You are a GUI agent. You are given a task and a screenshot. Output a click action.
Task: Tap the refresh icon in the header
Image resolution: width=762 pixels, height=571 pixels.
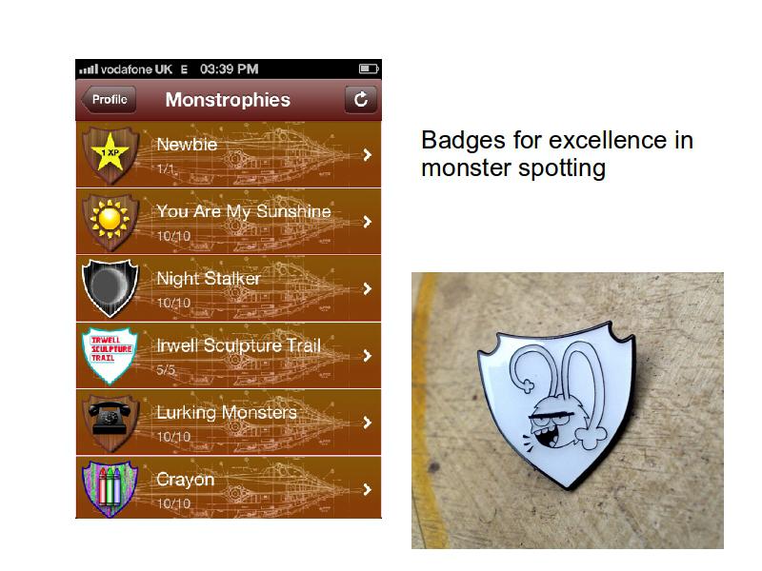(361, 100)
